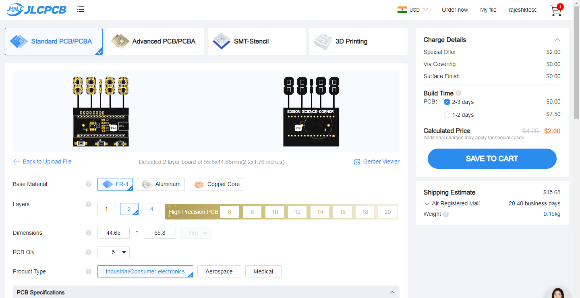
Task: Open the USD currency dropdown
Action: tap(419, 10)
